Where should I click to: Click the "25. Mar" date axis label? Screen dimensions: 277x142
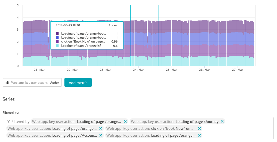click(171, 70)
